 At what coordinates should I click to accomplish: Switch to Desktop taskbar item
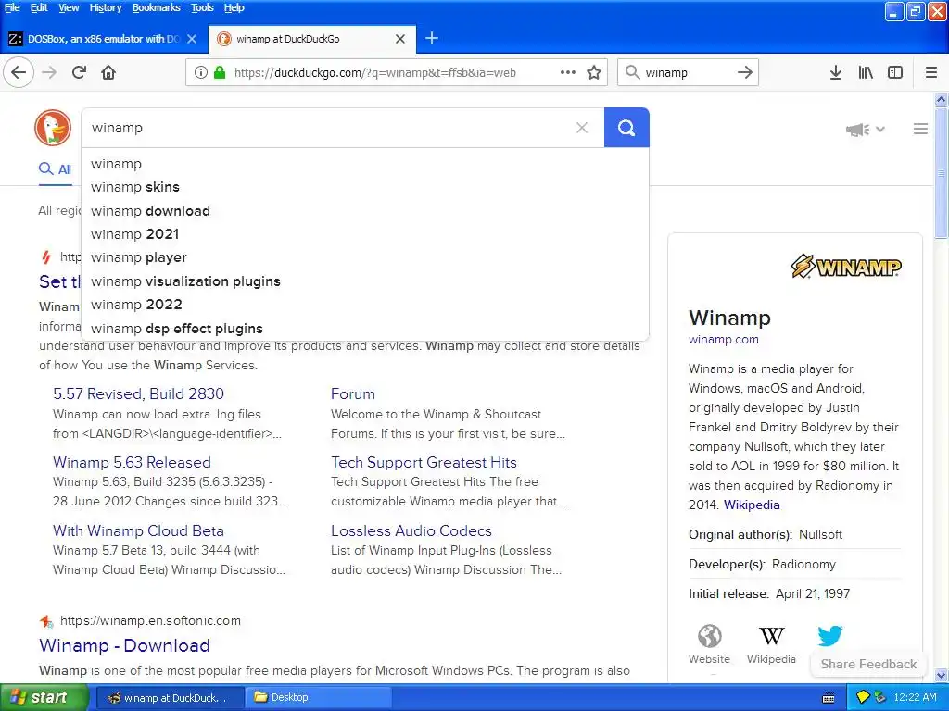(318, 697)
